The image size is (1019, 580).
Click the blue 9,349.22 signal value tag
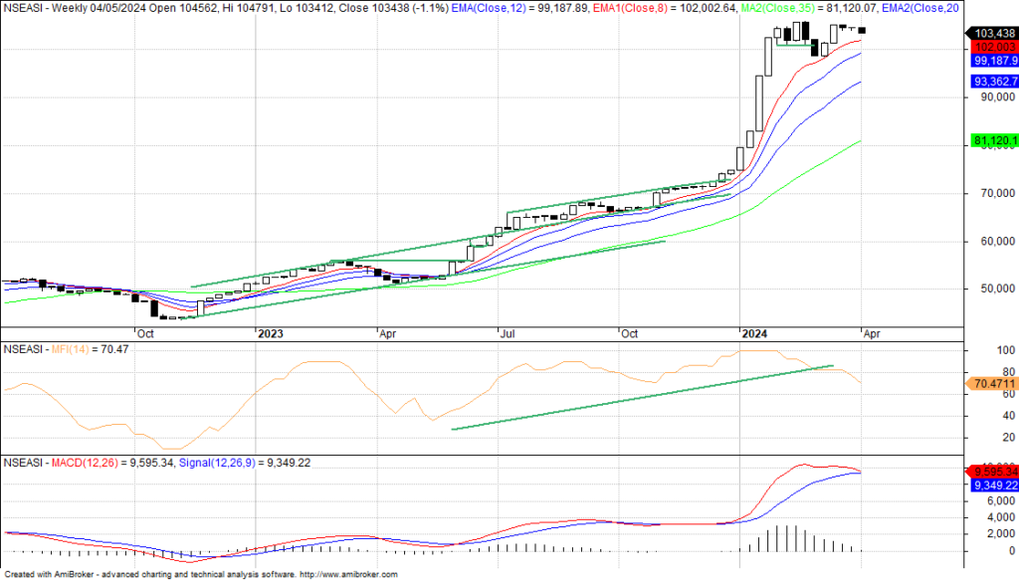993,484
